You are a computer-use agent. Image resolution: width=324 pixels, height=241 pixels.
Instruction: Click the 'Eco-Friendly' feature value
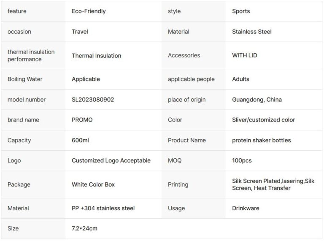tap(89, 11)
